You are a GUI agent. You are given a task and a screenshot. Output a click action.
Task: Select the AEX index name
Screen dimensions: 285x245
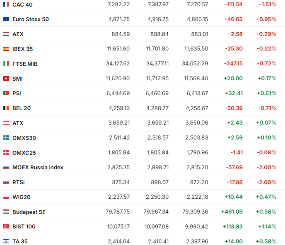pos(18,34)
